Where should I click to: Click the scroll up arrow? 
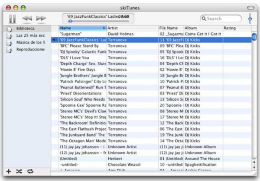[x=254, y=162]
